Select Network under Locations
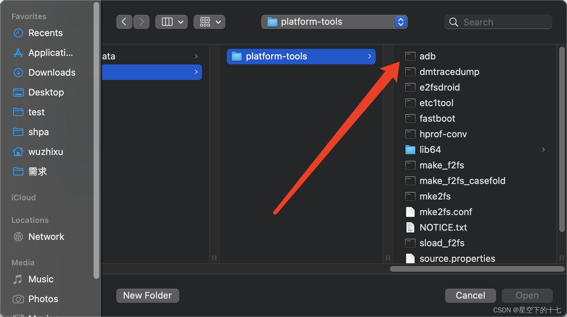This screenshot has width=567, height=317. [46, 237]
